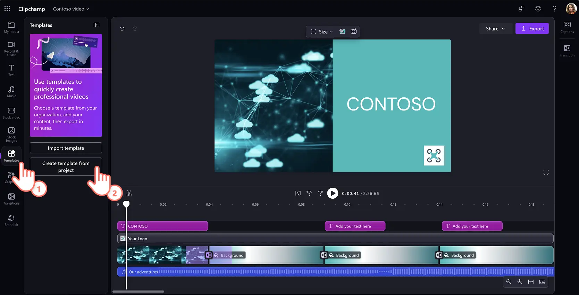
Task: Select the last Add your text here clip
Action: [x=472, y=226]
